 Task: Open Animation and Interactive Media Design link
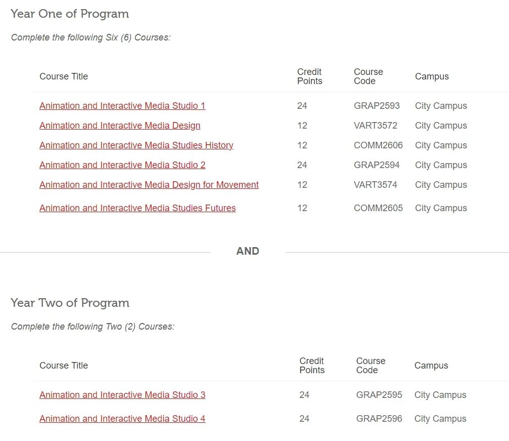pyautogui.click(x=120, y=126)
